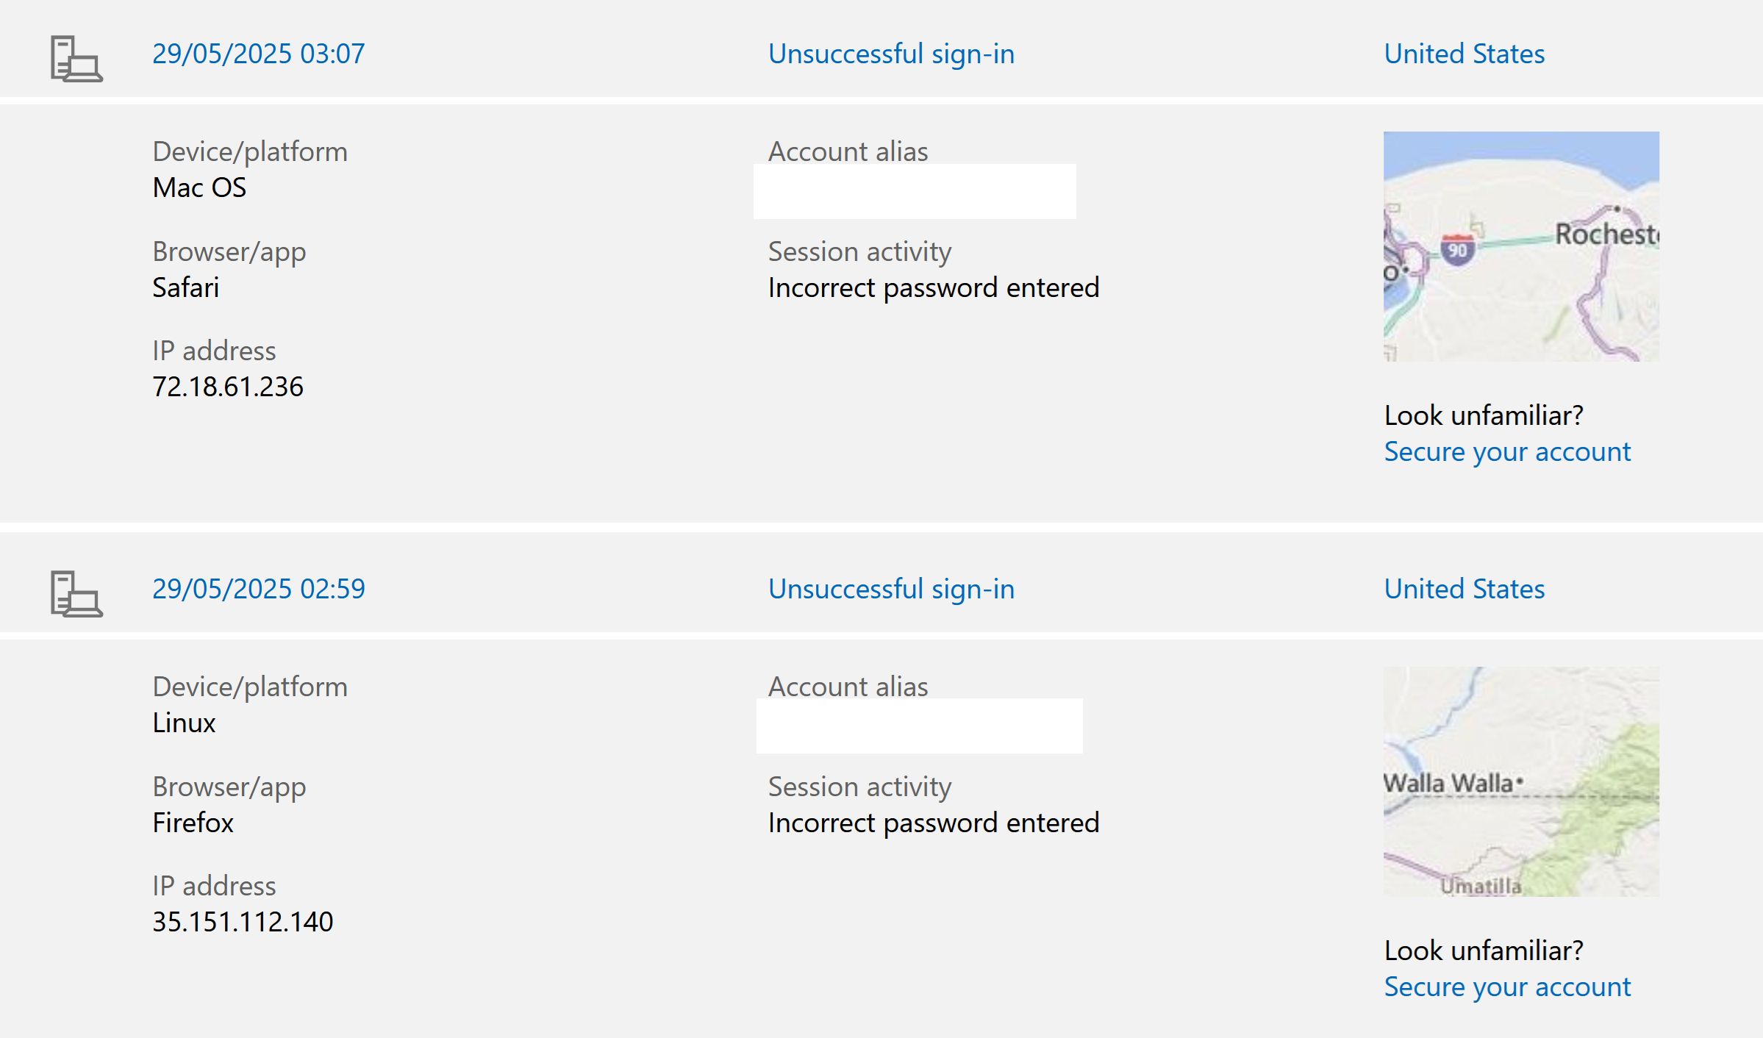Viewport: 1763px width, 1038px height.
Task: Click Secure your account under Walla Walla map
Action: [1507, 987]
